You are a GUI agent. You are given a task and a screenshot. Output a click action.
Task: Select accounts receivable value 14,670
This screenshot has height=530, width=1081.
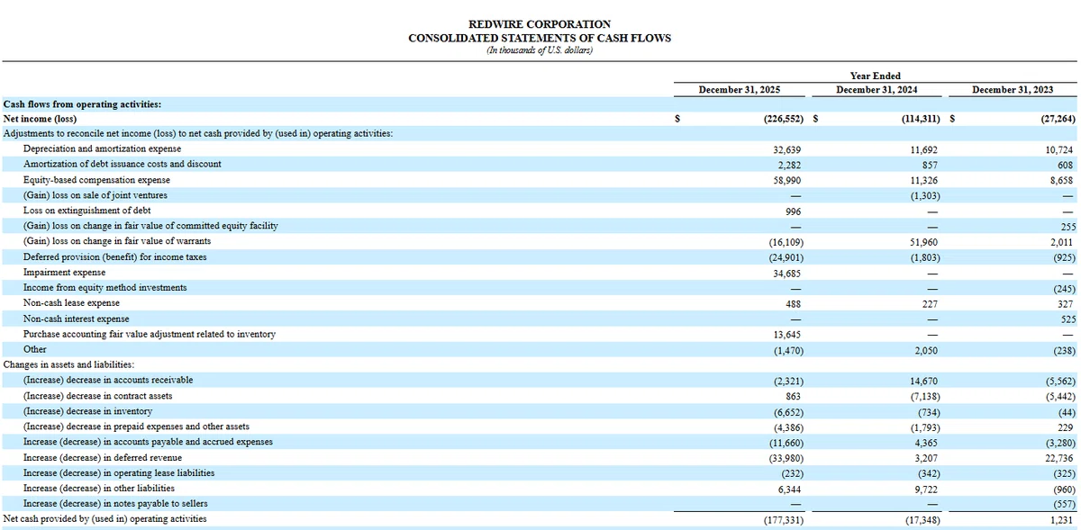pyautogui.click(x=925, y=381)
